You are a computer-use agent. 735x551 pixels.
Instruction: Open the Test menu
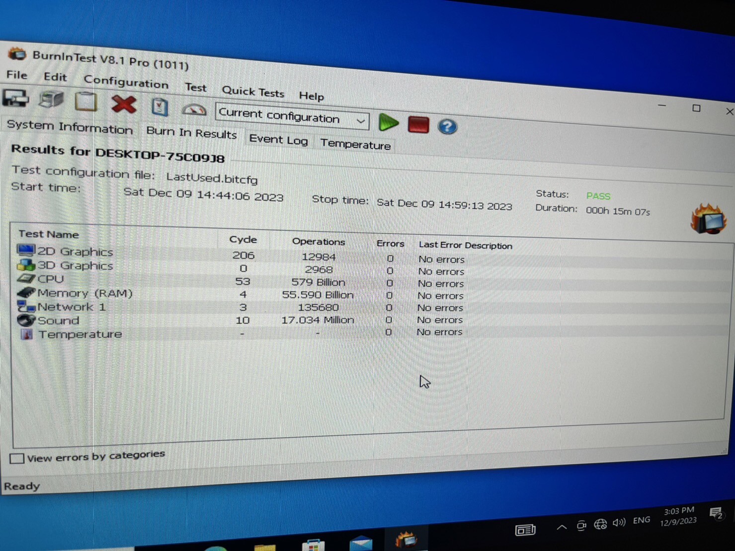pos(196,87)
